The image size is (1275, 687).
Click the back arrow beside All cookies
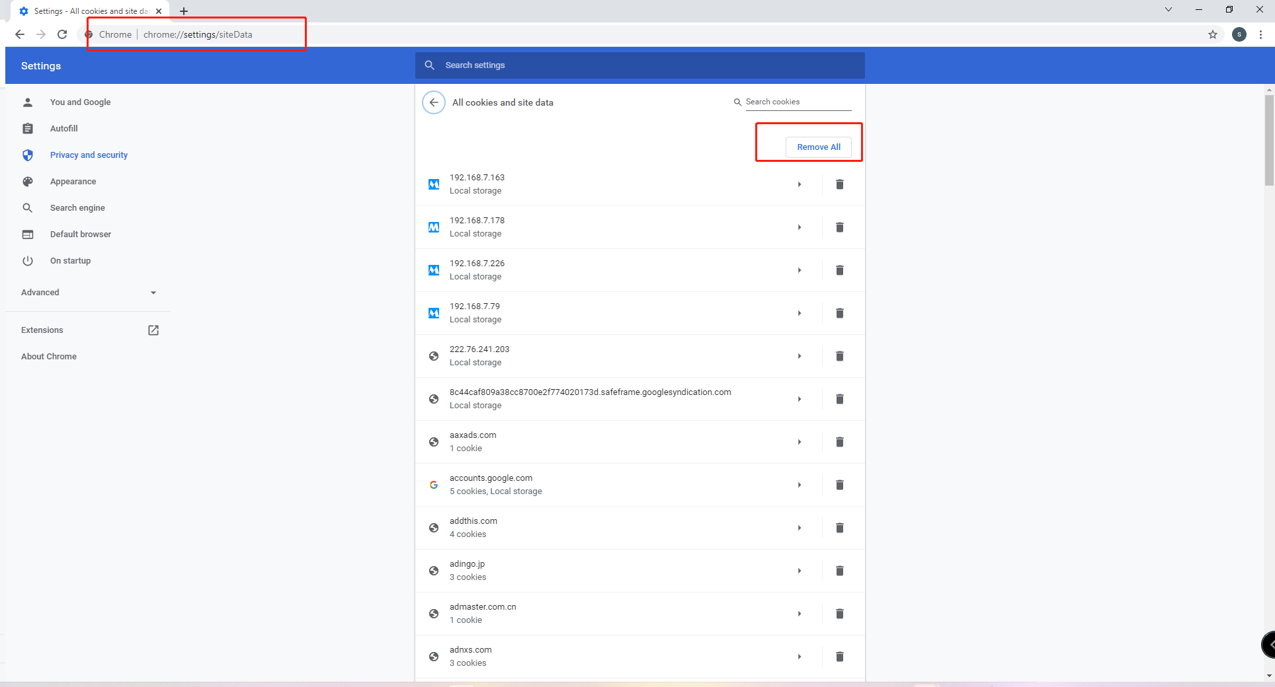click(434, 102)
